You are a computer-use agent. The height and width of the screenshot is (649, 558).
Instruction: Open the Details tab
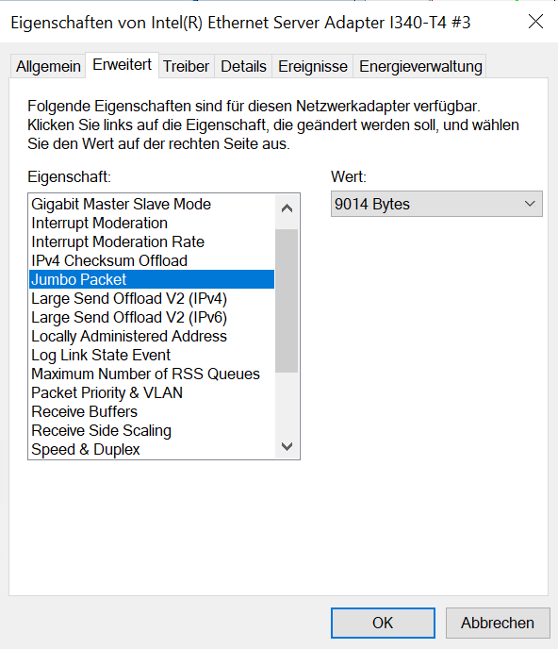[243, 66]
